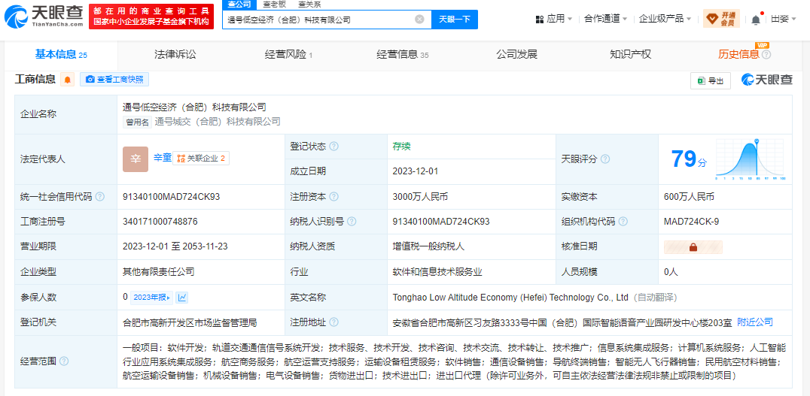
Task: Open the 知识产权 tab
Action: 630,55
